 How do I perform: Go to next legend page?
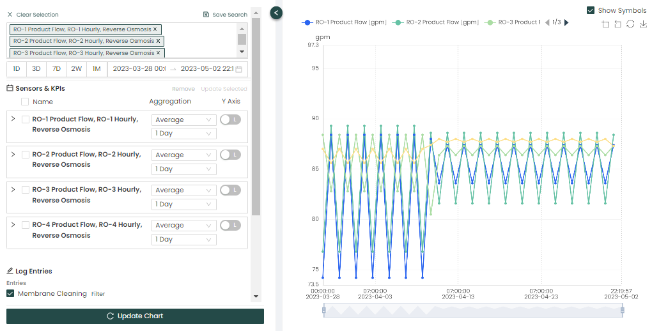566,22
